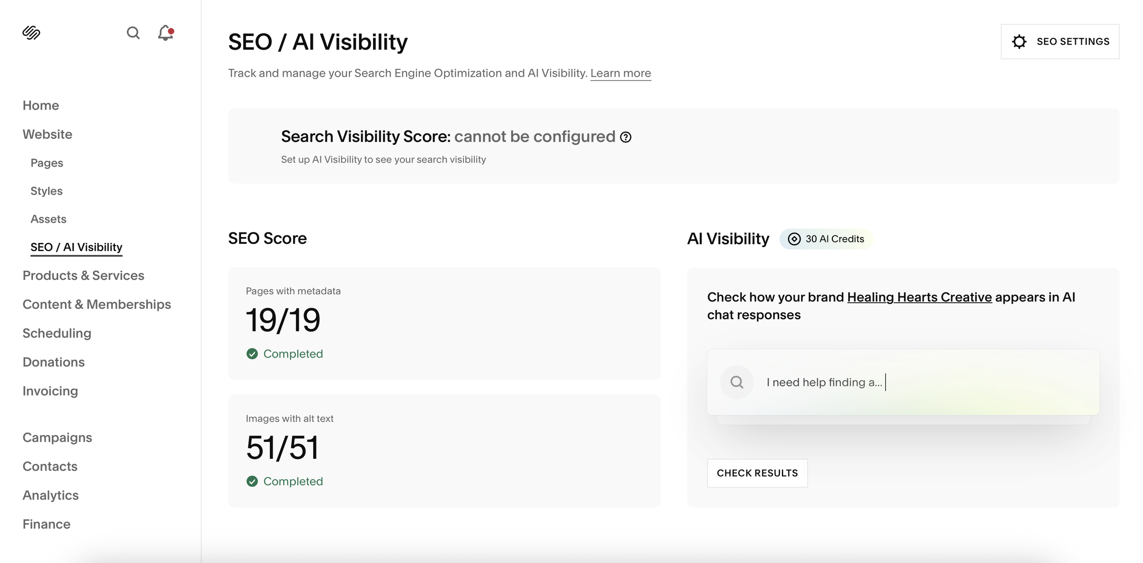Click the AI Visibility section heading
1143x563 pixels.
728,239
